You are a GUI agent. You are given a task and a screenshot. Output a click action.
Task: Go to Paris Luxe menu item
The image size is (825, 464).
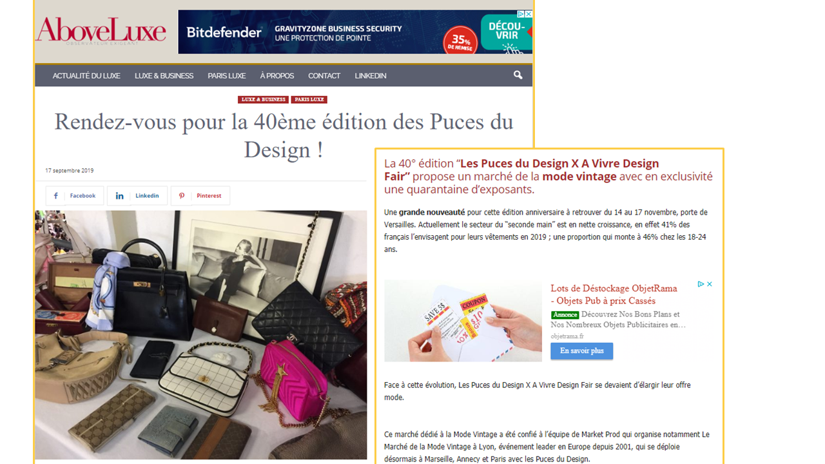[x=226, y=76]
